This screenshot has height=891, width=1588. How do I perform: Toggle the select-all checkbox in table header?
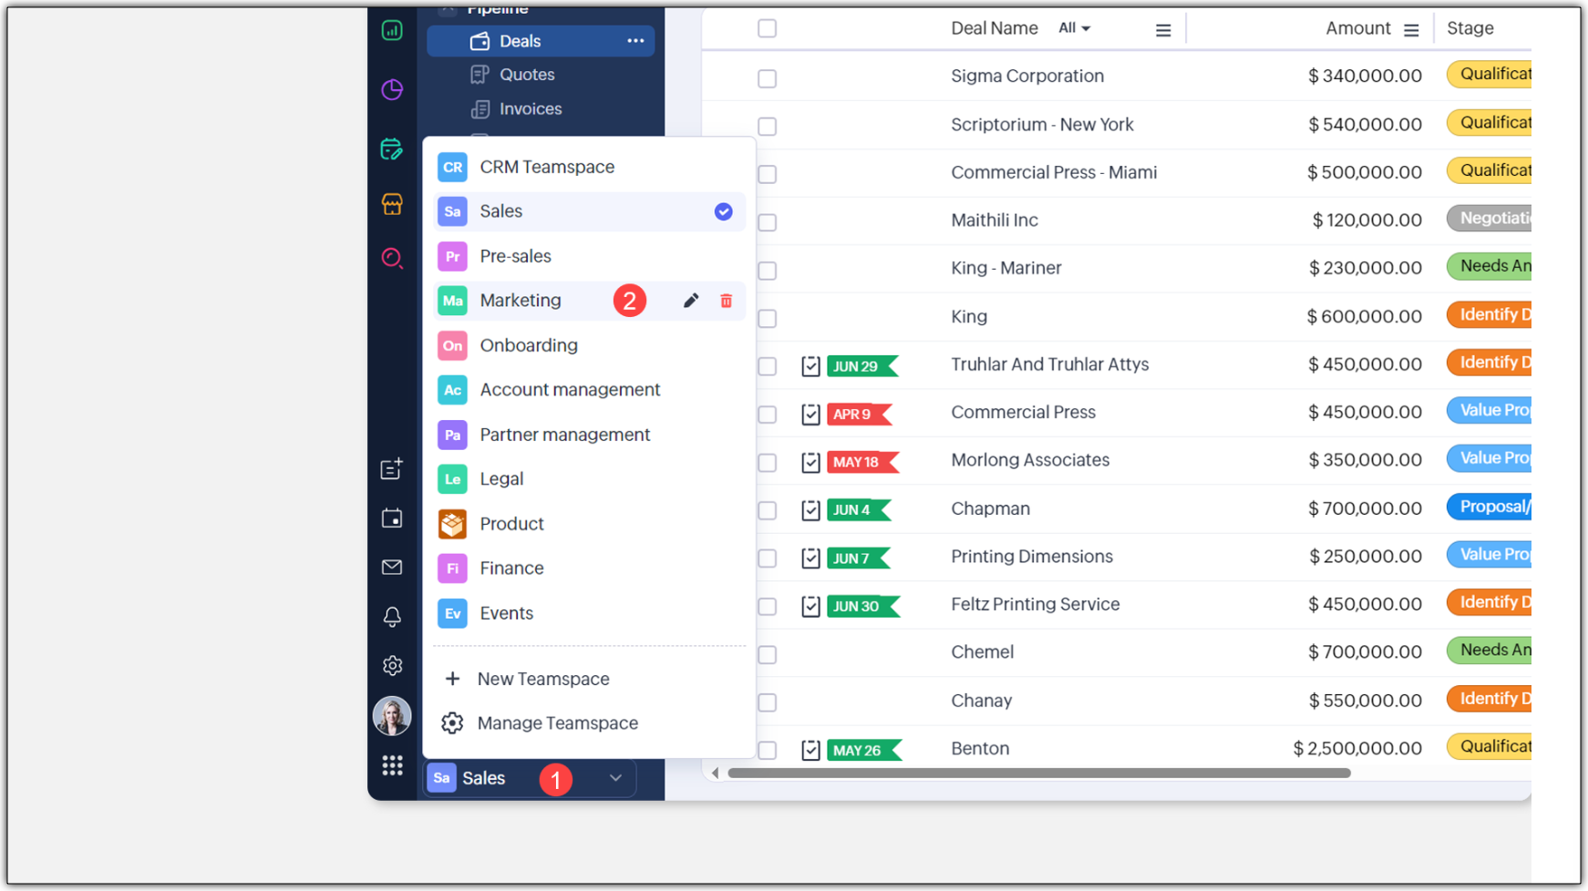pyautogui.click(x=768, y=28)
